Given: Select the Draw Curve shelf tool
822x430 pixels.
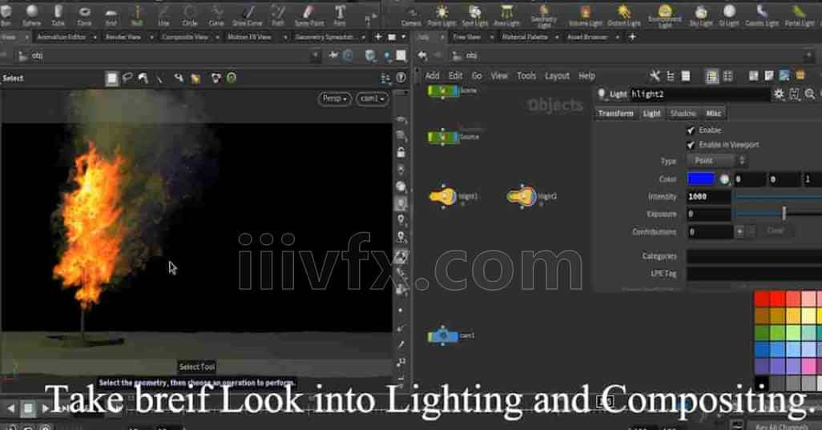Looking at the screenshot, I should pyautogui.click(x=248, y=15).
